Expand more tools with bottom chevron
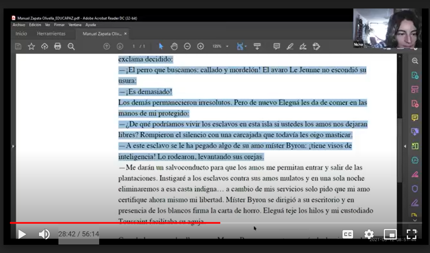Screen dimensions: 430x253 click(x=415, y=220)
